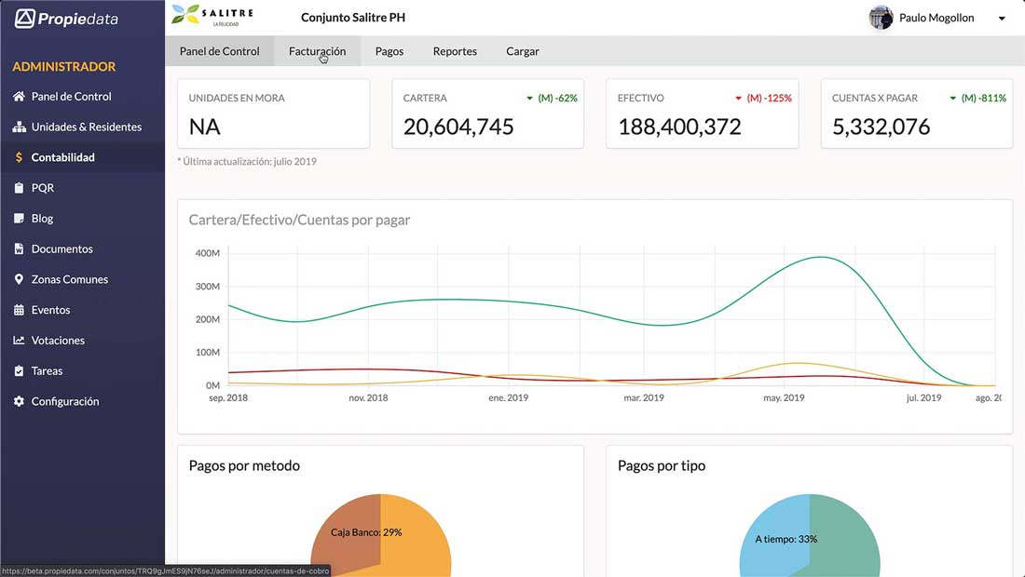Click the gear icon for Configuración
Screen dimensions: 1025x577
pos(19,401)
